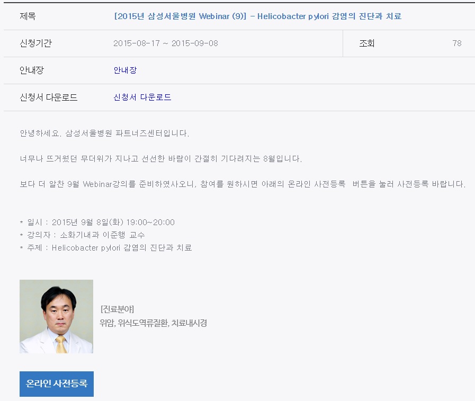Click the sentence about 9월 Webinar강의 pre-registration
Viewport: 475px width, 401px height.
[x=243, y=184]
